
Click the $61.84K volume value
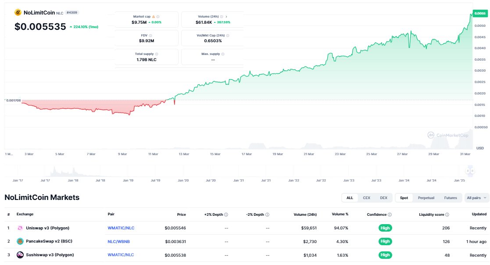coord(204,22)
